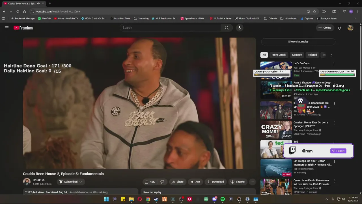362x204 pixels.
Task: Select the All filter chip
Action: click(264, 55)
